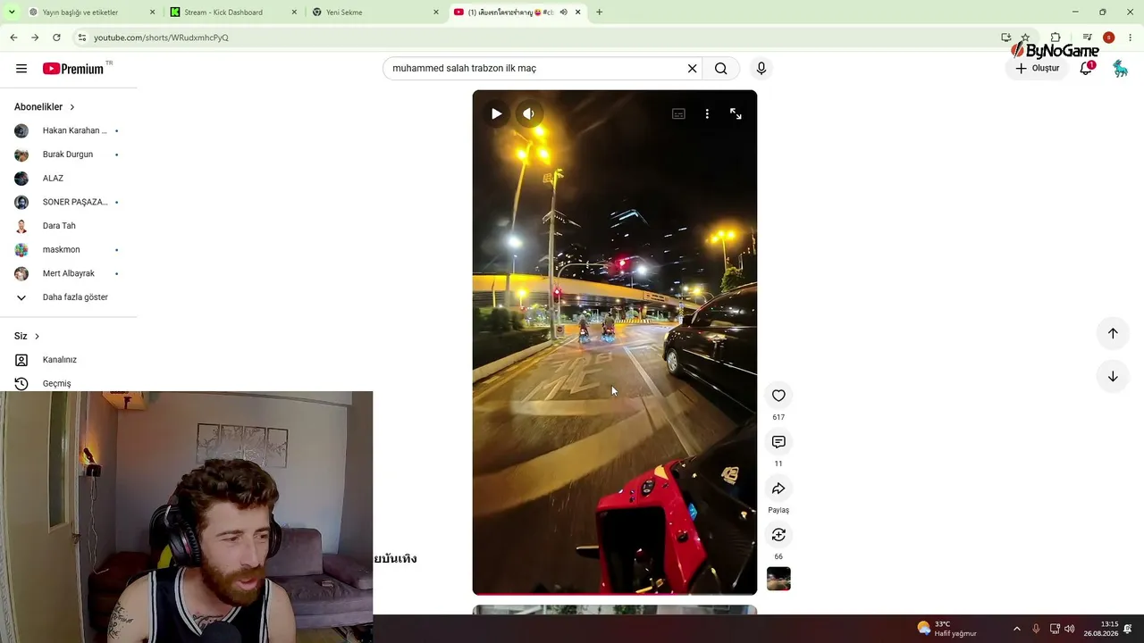Reload the current page

(x=56, y=38)
